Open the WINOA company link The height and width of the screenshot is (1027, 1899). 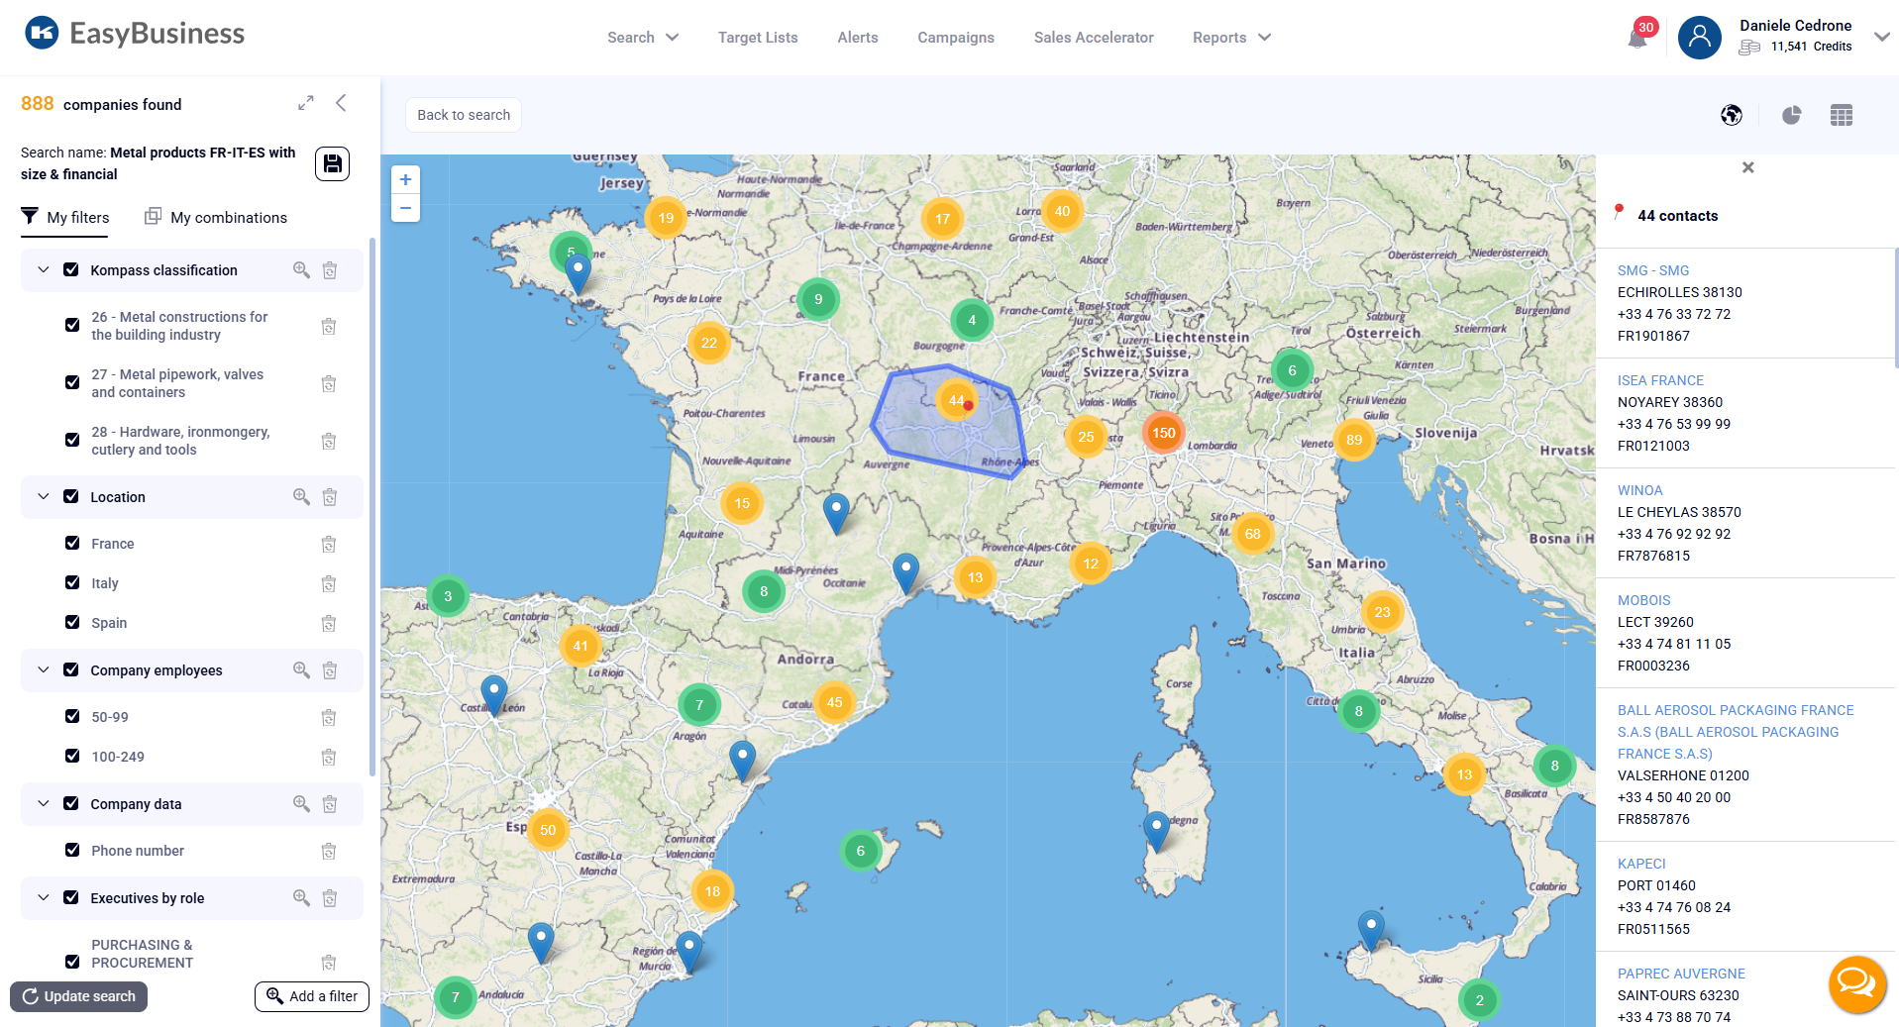click(x=1639, y=490)
